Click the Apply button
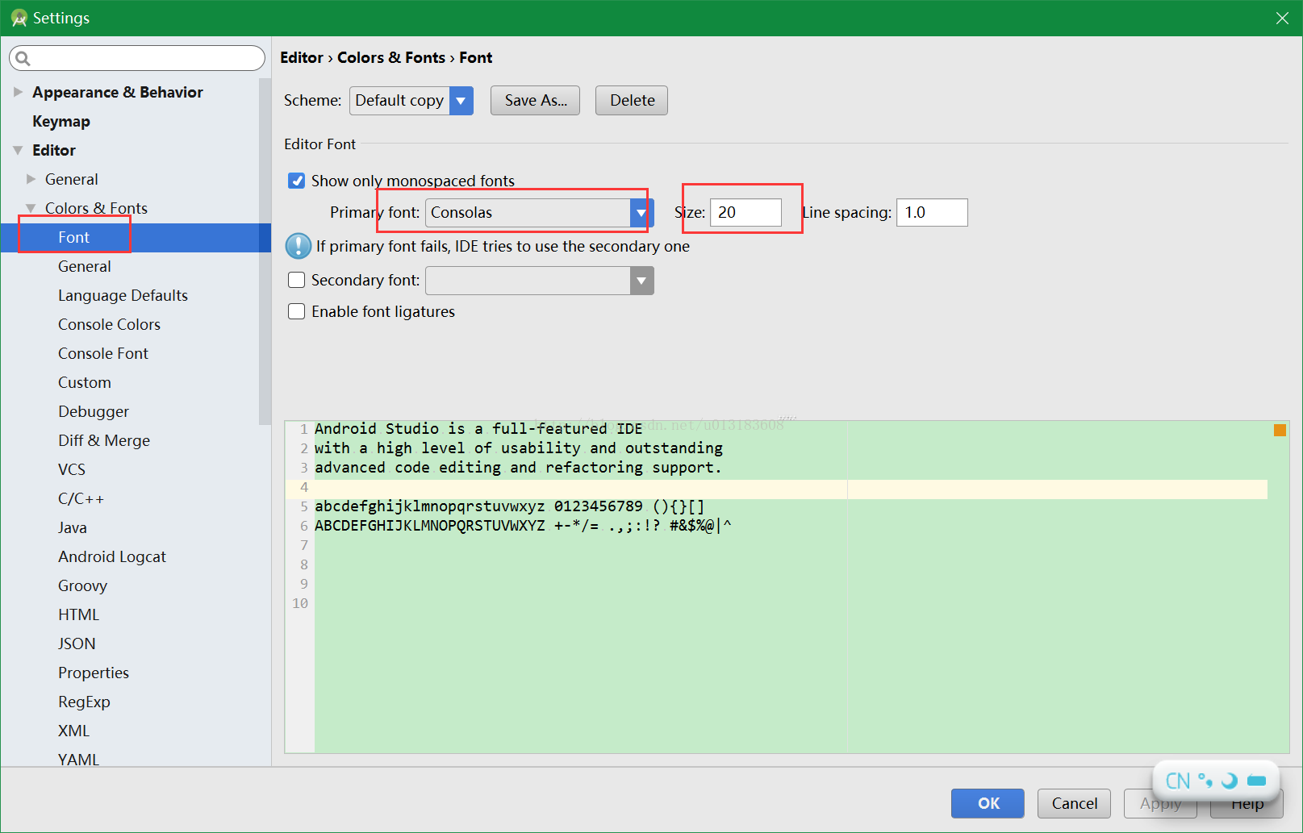The width and height of the screenshot is (1303, 833). 1160,803
